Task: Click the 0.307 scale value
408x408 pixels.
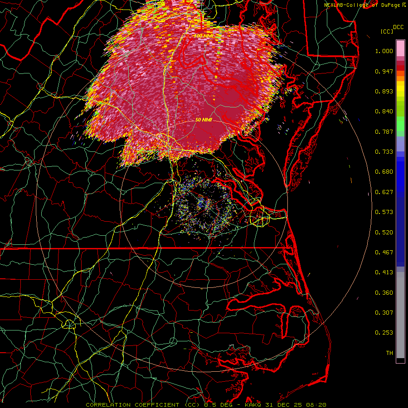Action: (384, 313)
